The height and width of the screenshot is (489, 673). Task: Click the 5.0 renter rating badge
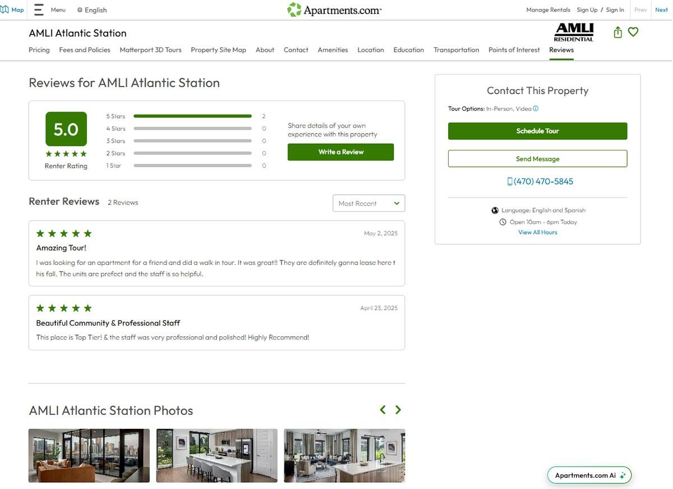[66, 129]
